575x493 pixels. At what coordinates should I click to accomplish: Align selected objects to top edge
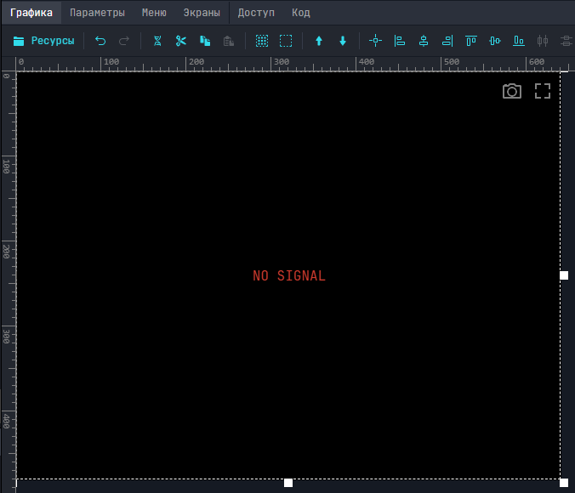(x=471, y=41)
